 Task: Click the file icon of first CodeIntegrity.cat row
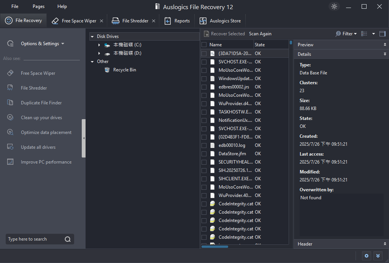click(212, 203)
